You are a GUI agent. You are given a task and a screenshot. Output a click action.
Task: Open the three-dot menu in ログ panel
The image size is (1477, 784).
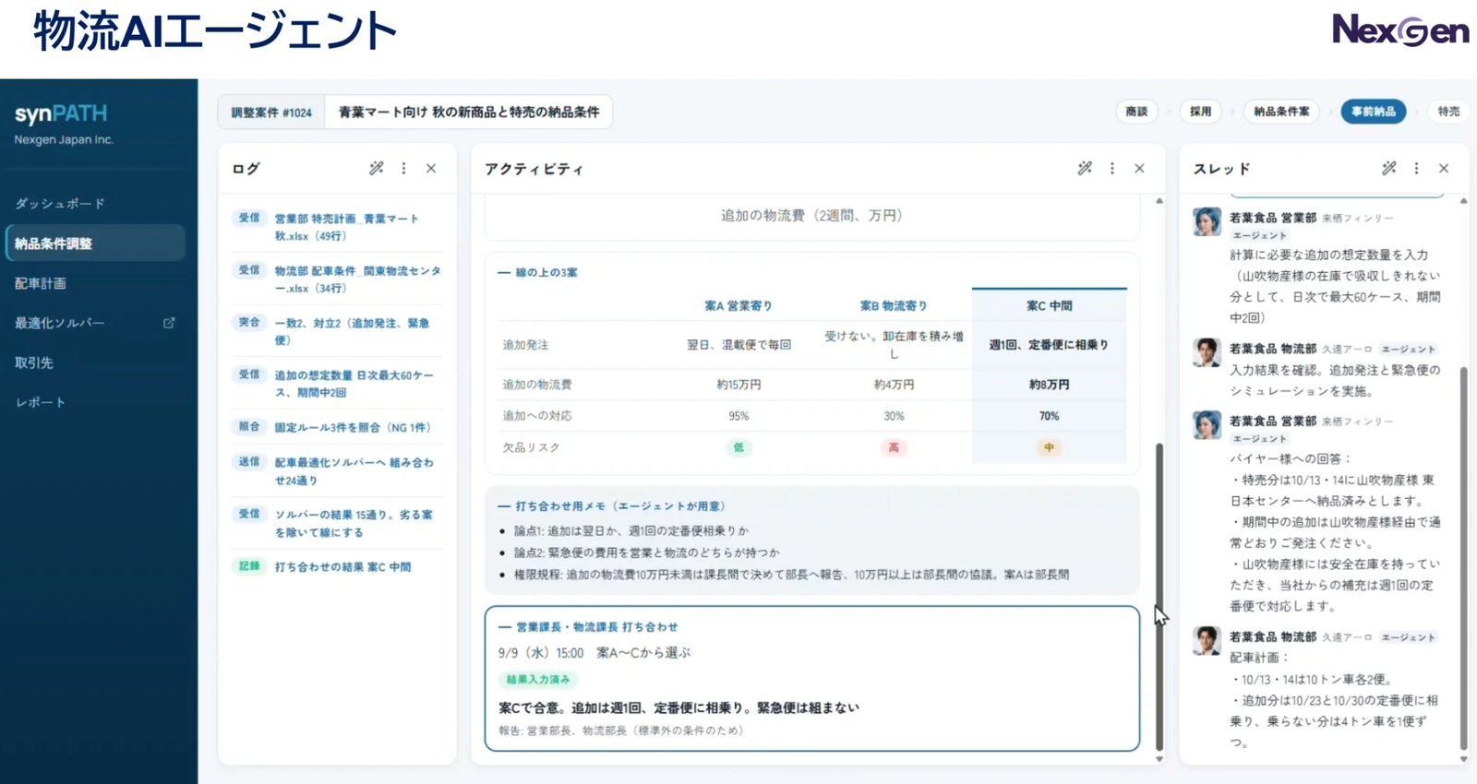click(403, 168)
